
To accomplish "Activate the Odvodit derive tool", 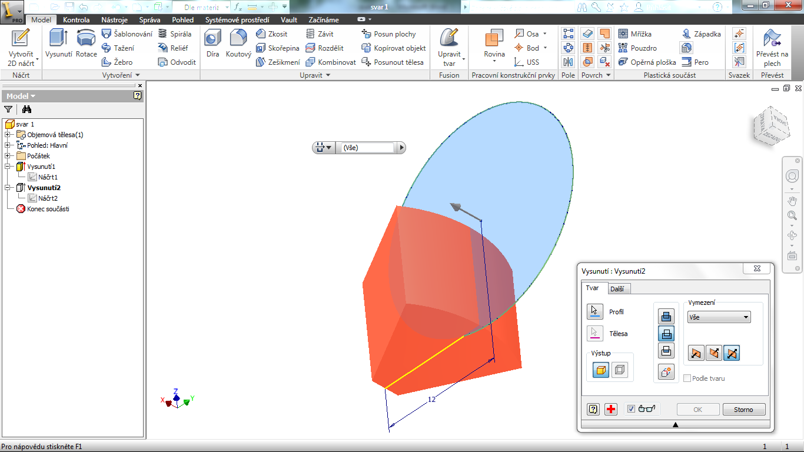I will [177, 62].
